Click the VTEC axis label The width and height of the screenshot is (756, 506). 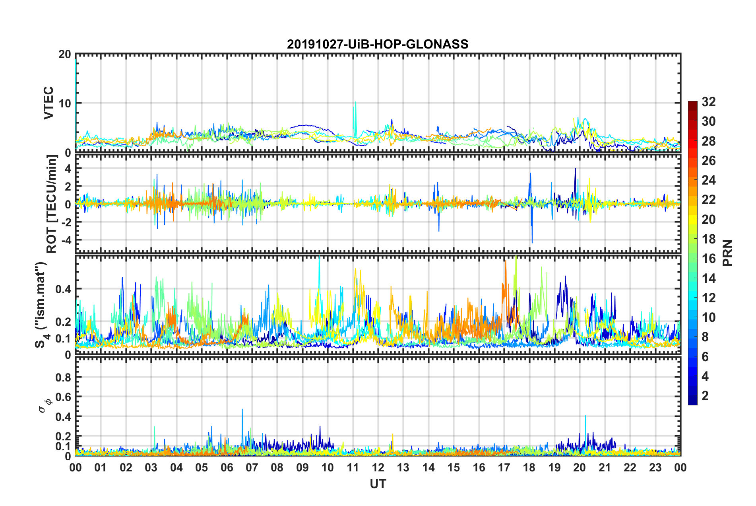click(48, 103)
